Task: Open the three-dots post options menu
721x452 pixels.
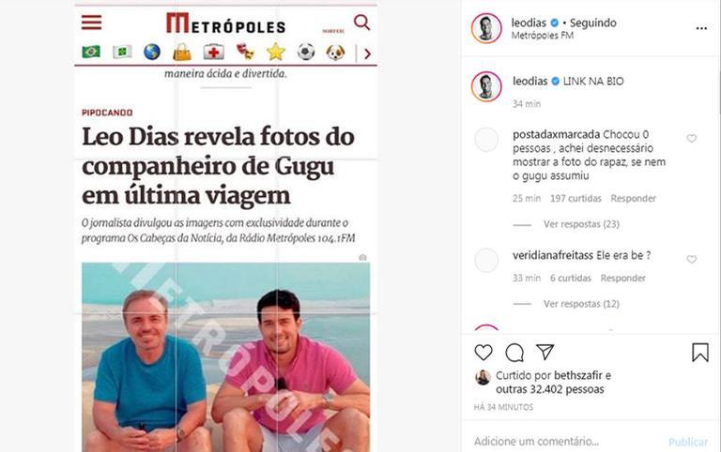Action: pos(701,28)
